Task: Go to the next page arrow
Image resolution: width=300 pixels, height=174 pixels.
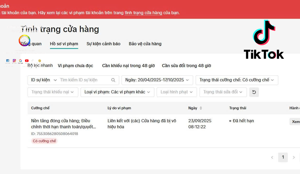Action: tap(294, 157)
